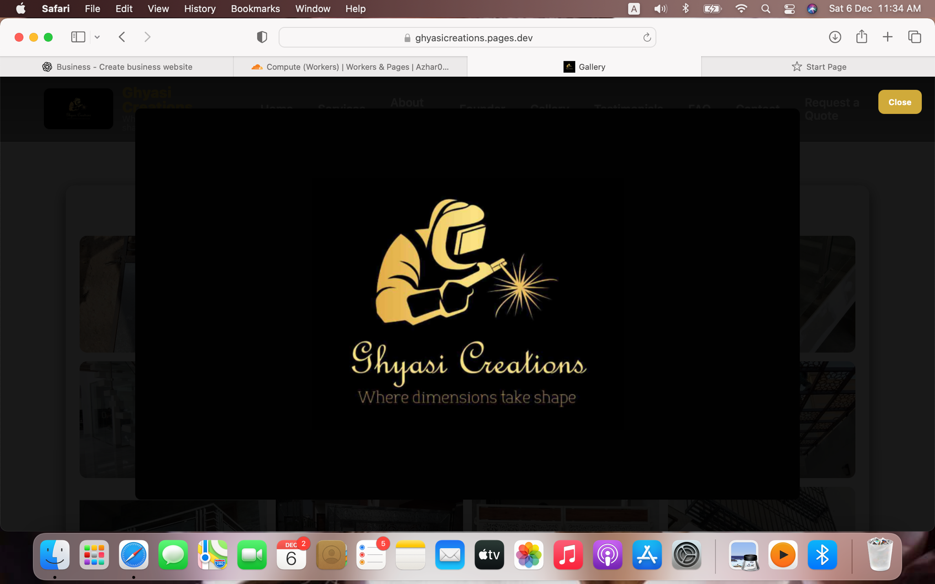Click the Safari sidebar toggle icon
The height and width of the screenshot is (584, 935).
[x=78, y=37]
